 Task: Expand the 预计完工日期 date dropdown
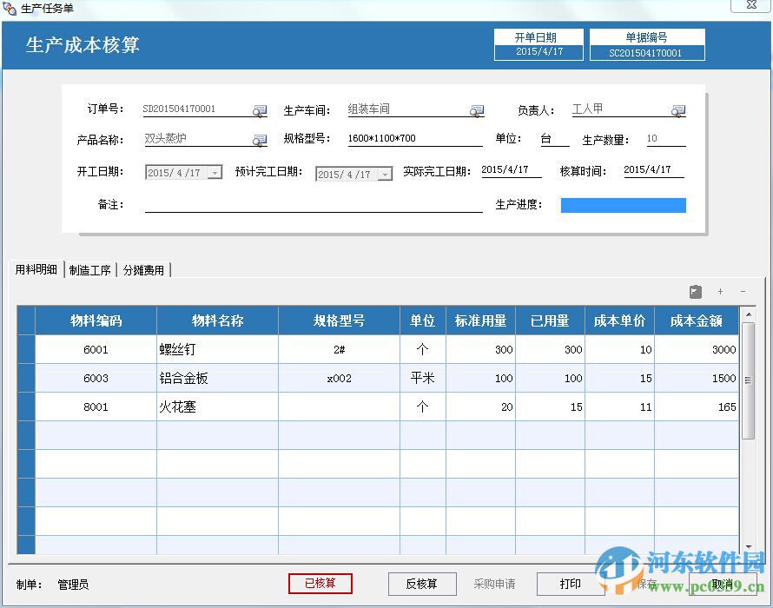pos(383,173)
